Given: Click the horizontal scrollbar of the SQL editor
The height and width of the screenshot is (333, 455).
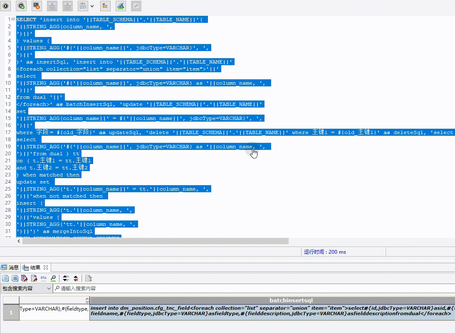Looking at the screenshot, I should (156, 241).
